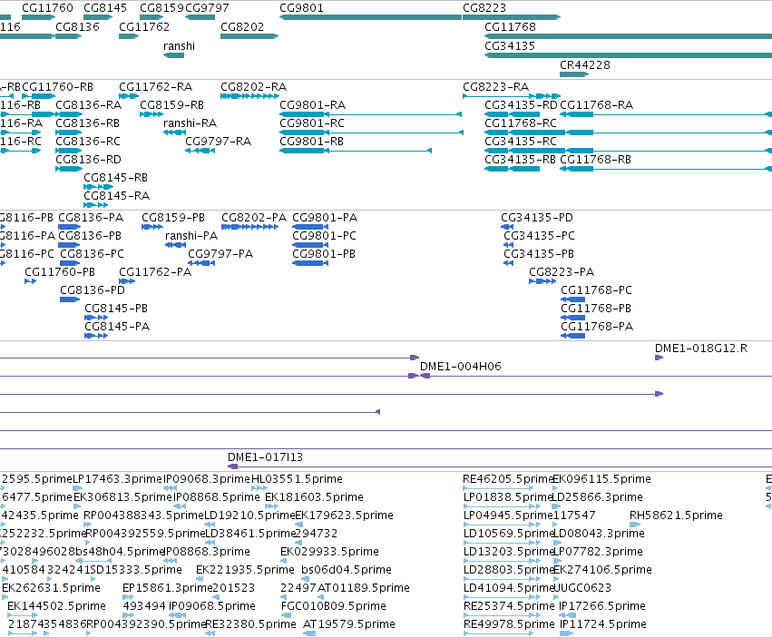Click the DME1-017I13 BAC label
This screenshot has width=772, height=638.
(x=266, y=457)
